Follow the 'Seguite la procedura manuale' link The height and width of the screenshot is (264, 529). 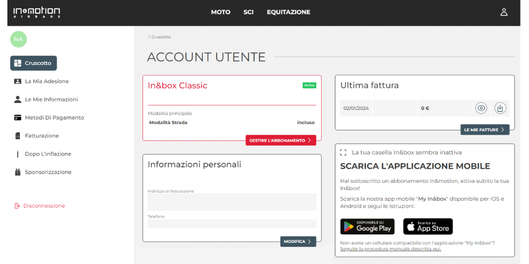coord(391,249)
